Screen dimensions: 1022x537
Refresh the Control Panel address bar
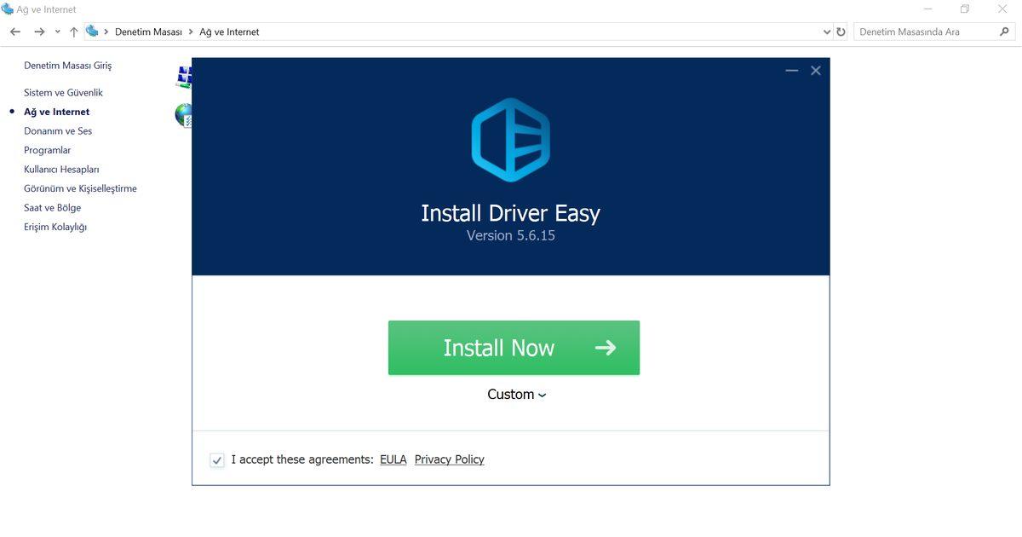[x=841, y=32]
